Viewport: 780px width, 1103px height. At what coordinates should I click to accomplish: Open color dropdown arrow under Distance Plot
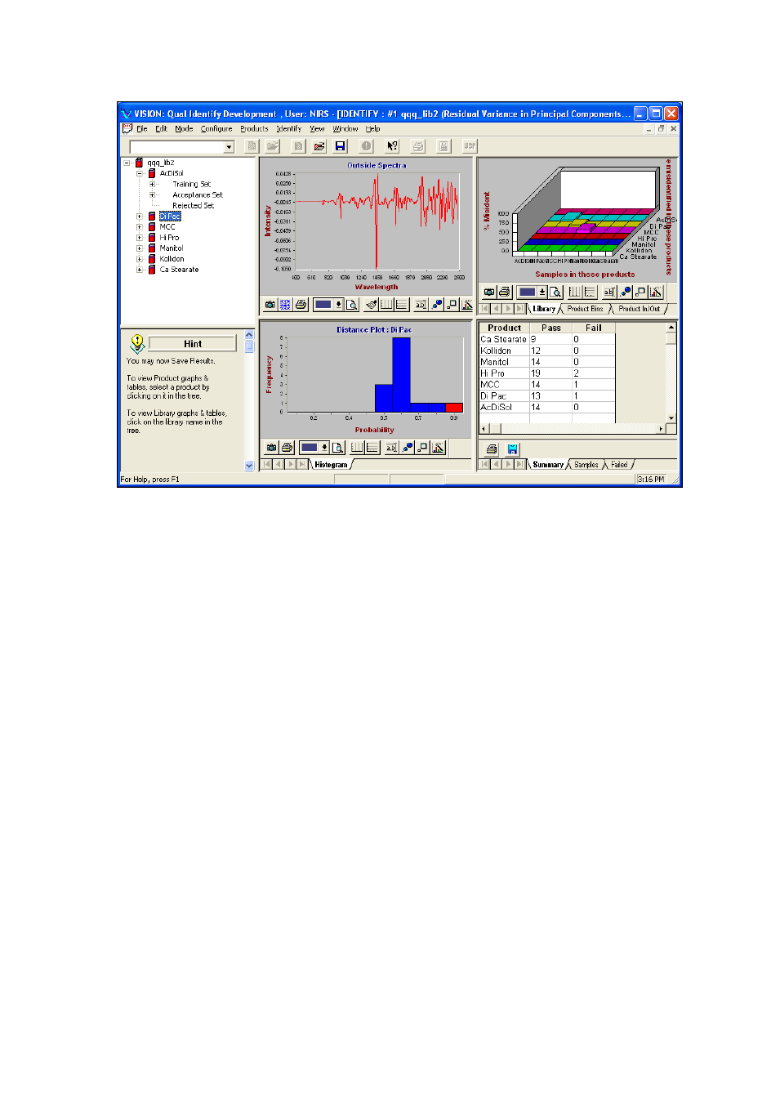(324, 448)
